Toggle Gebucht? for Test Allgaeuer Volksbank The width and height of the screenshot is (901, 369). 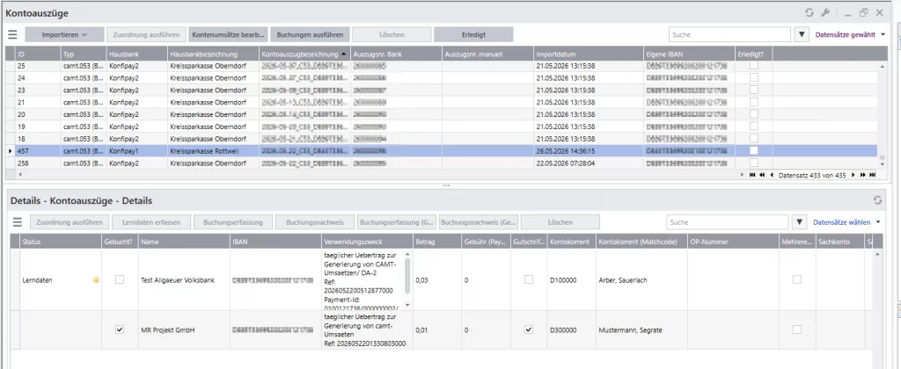120,280
